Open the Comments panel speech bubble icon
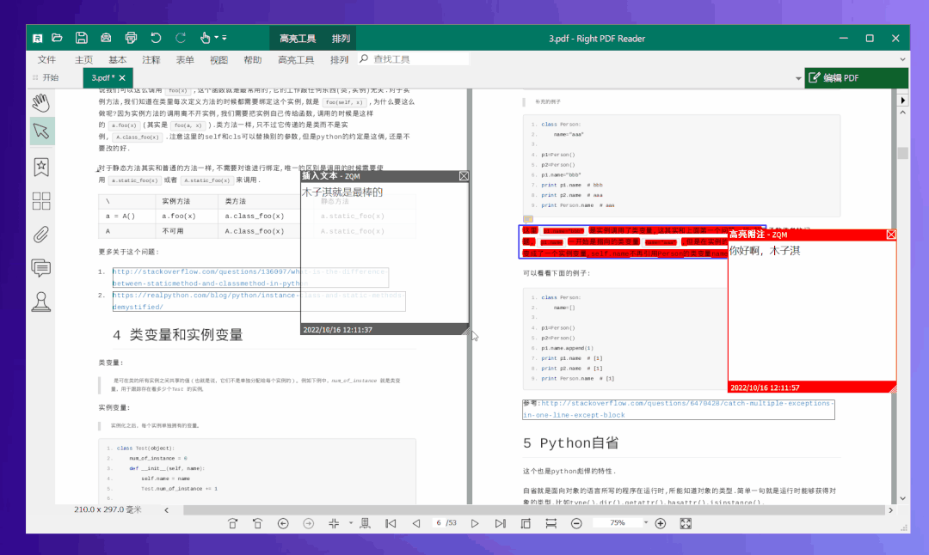This screenshot has height=555, width=929. (41, 268)
